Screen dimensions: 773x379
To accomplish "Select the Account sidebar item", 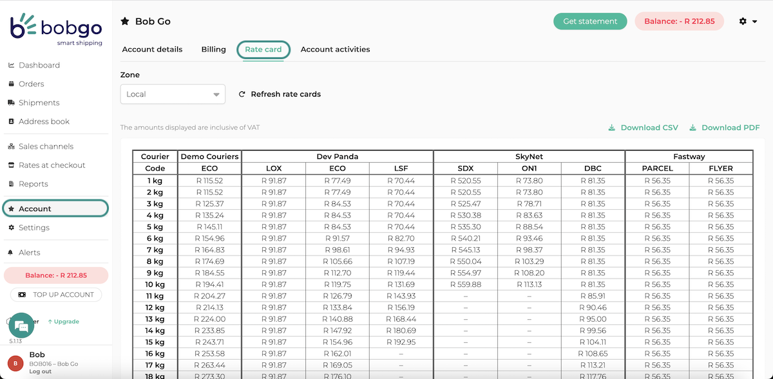I will click(x=55, y=208).
